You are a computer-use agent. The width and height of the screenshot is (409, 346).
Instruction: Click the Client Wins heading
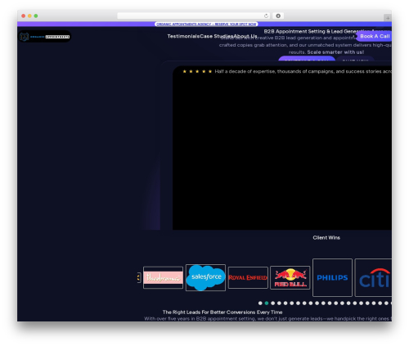point(326,238)
